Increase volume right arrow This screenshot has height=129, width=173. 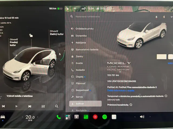(150, 117)
